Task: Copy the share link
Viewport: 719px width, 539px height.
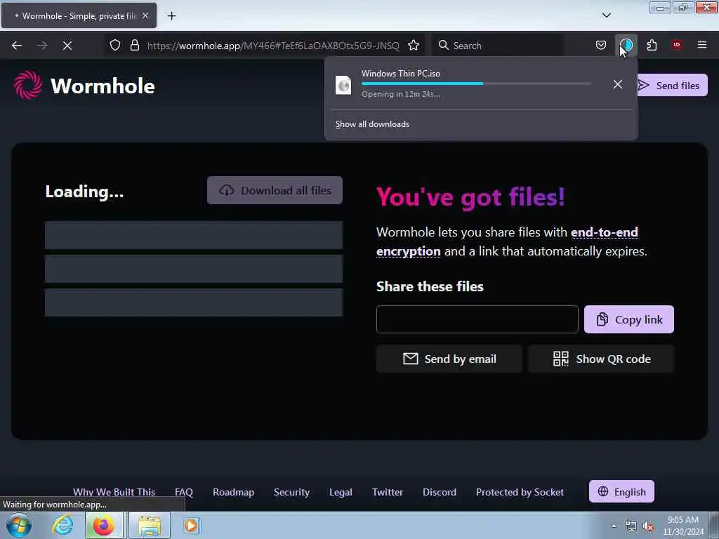Action: (628, 319)
